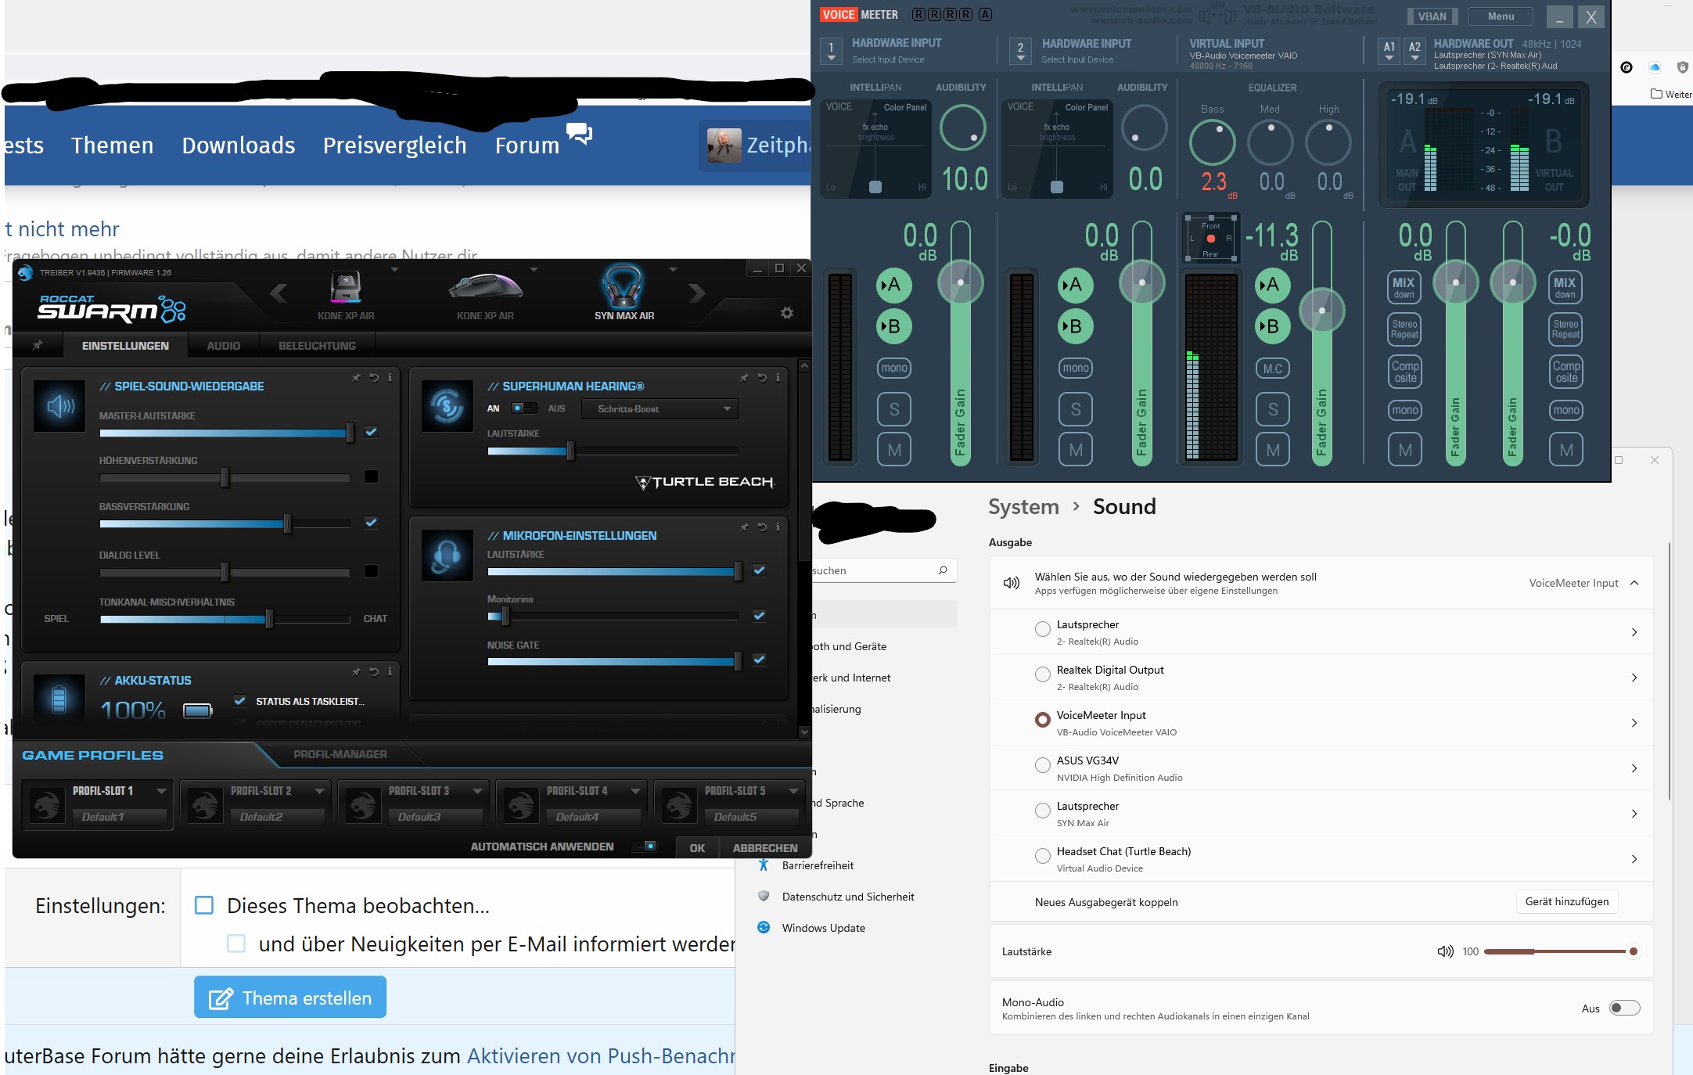The image size is (1693, 1075).
Task: Show info for Superhuman Hearing panel
Action: [x=778, y=378]
